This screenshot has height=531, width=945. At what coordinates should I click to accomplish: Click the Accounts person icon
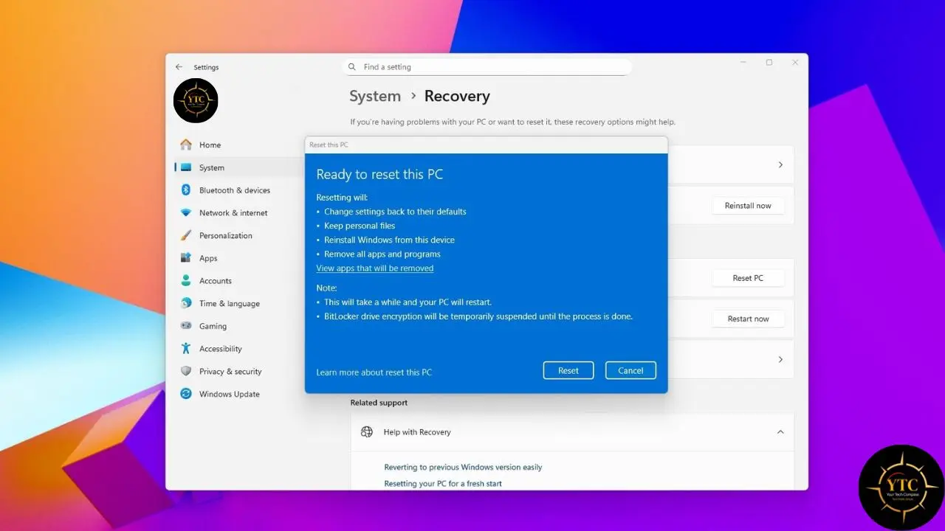click(186, 281)
